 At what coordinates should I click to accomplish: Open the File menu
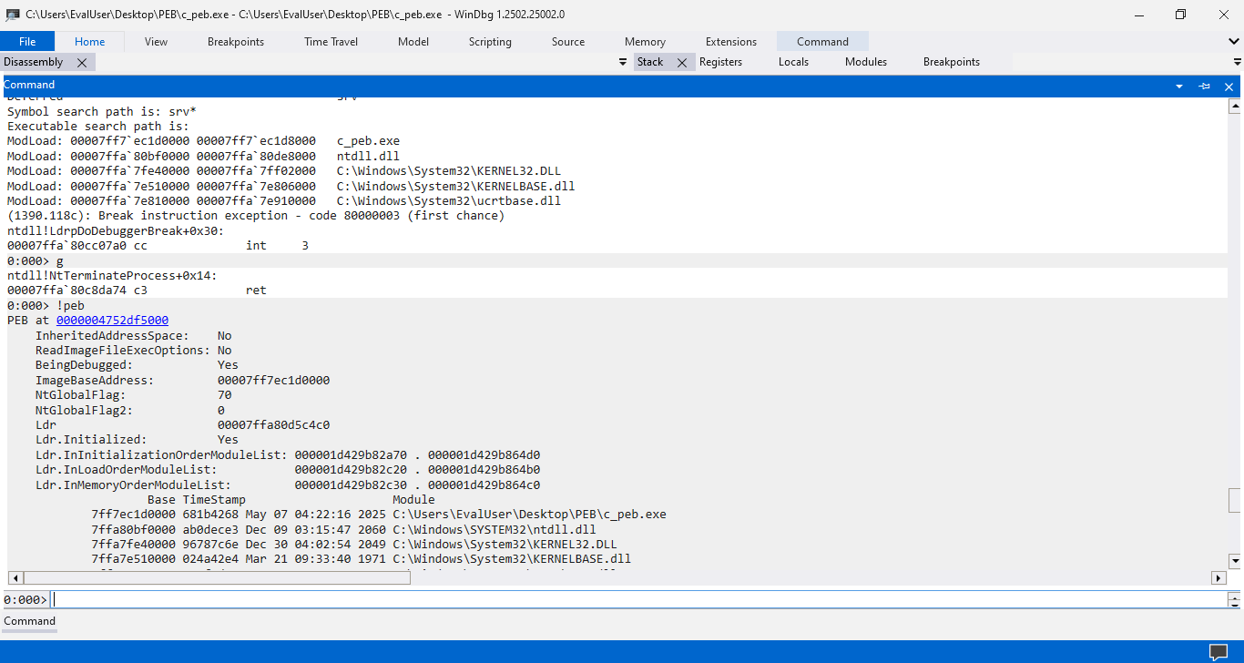(27, 41)
